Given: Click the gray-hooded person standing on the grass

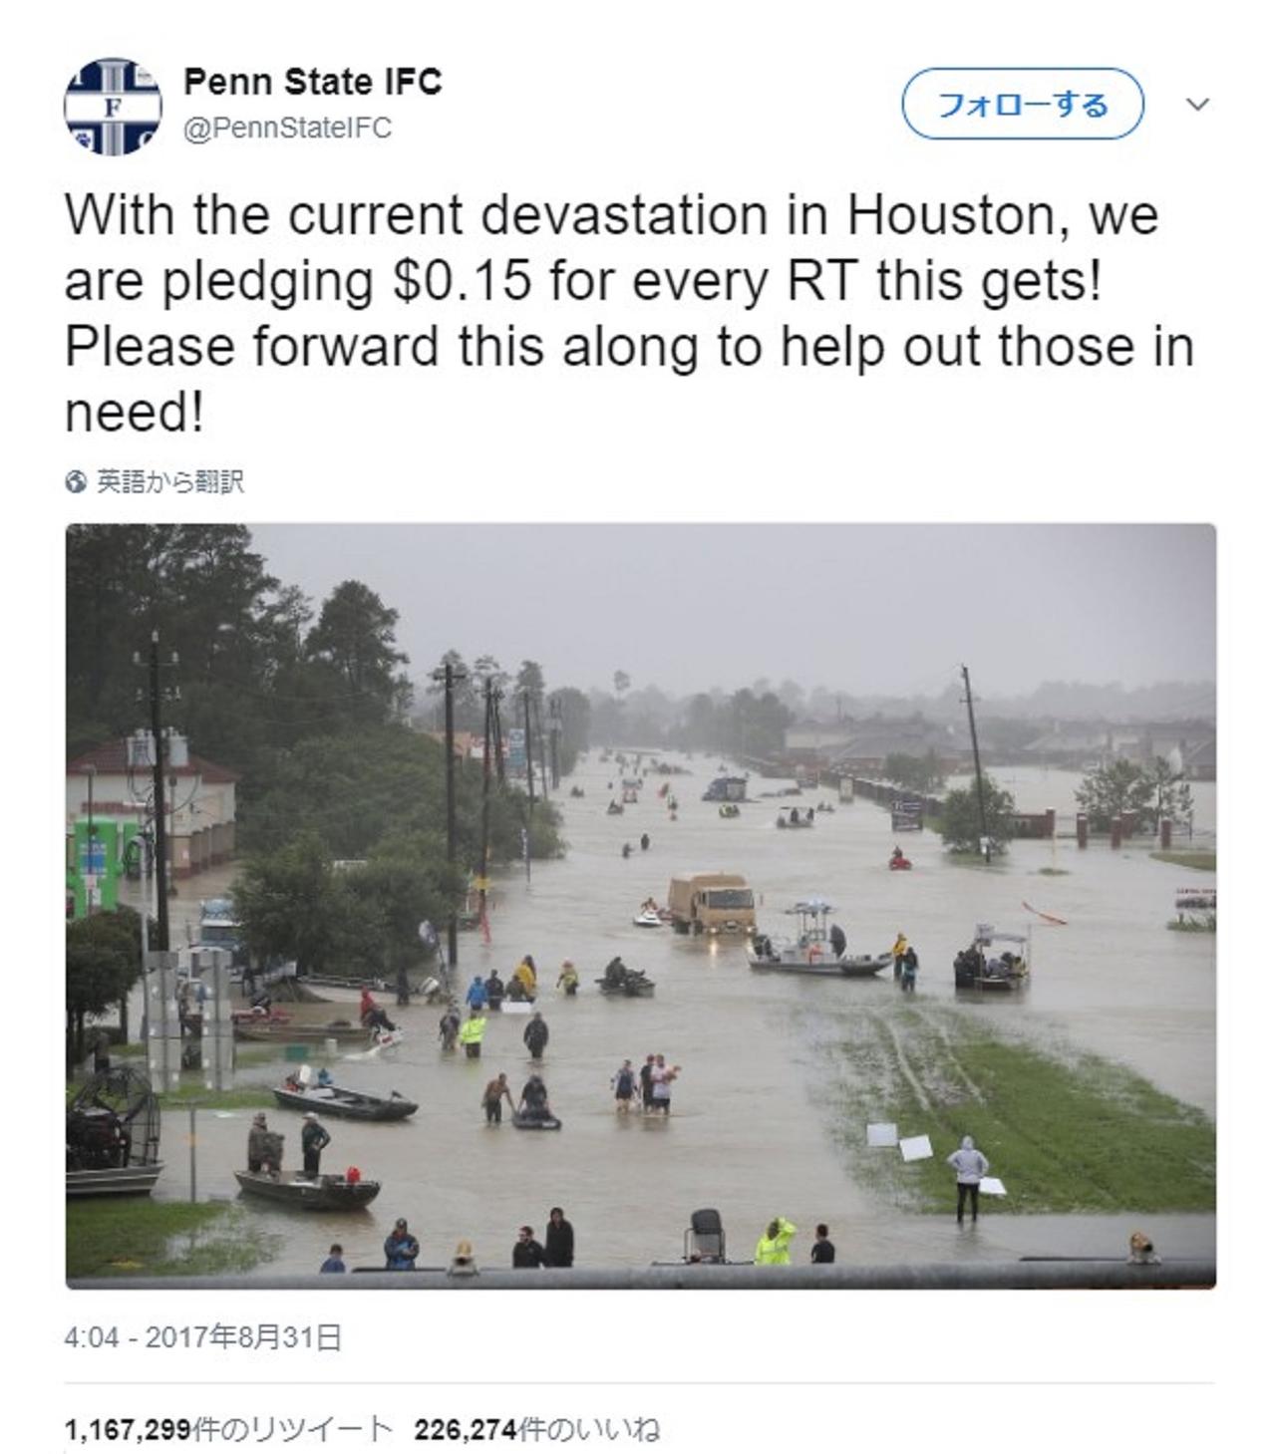Looking at the screenshot, I should pyautogui.click(x=967, y=1178).
